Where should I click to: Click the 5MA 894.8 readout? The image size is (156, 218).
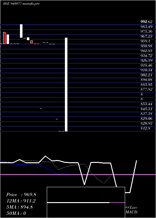click(x=19, y=207)
